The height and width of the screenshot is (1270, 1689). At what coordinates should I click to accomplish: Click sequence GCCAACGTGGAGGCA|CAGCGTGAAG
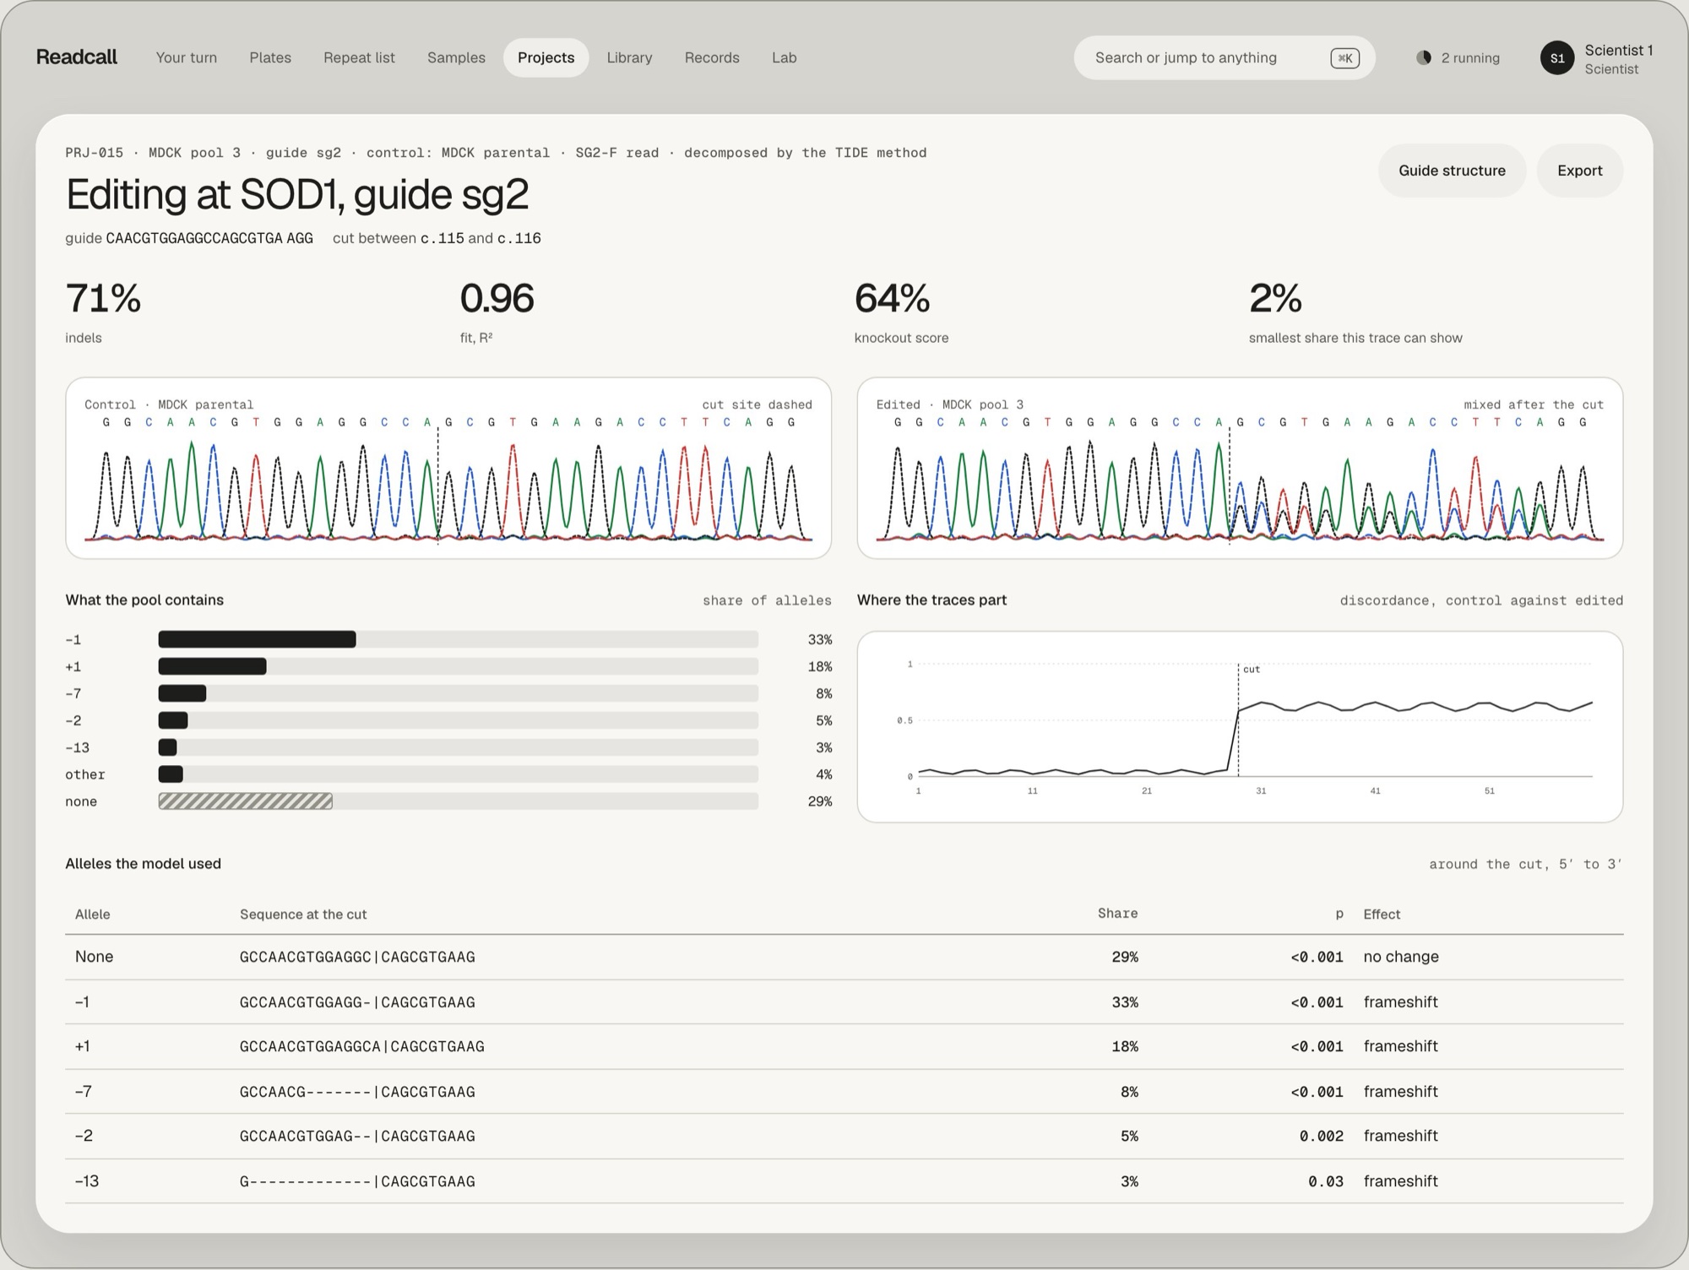click(x=362, y=1046)
